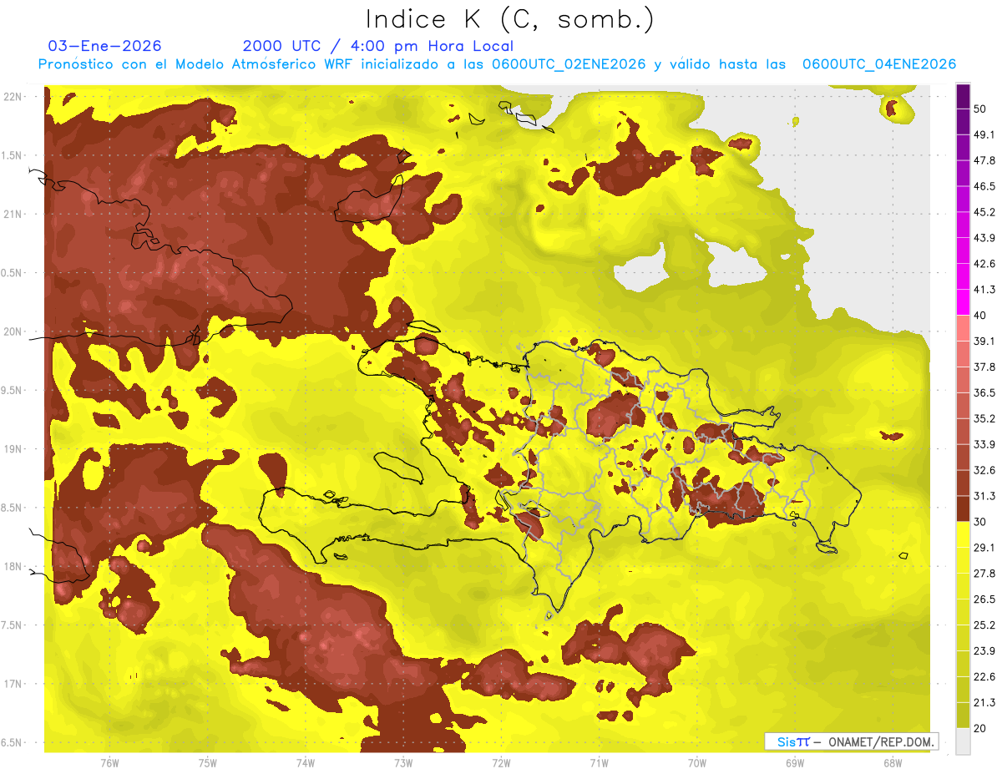The height and width of the screenshot is (774, 1002).
Task: Click the "70W" longitude label
Action: click(x=696, y=763)
